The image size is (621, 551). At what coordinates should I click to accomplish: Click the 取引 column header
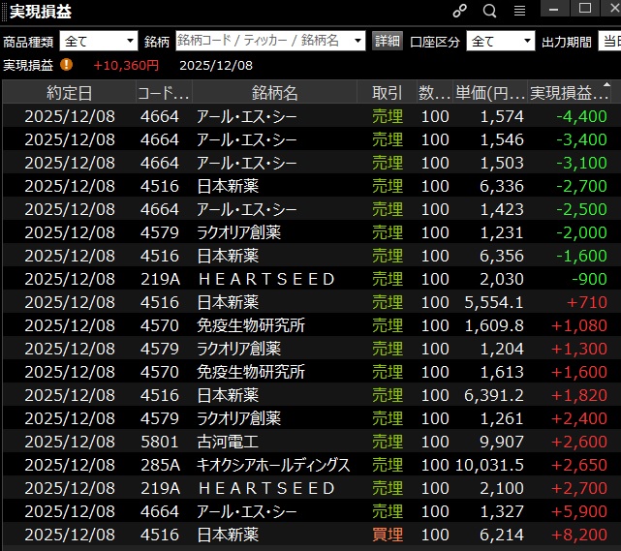(x=388, y=93)
